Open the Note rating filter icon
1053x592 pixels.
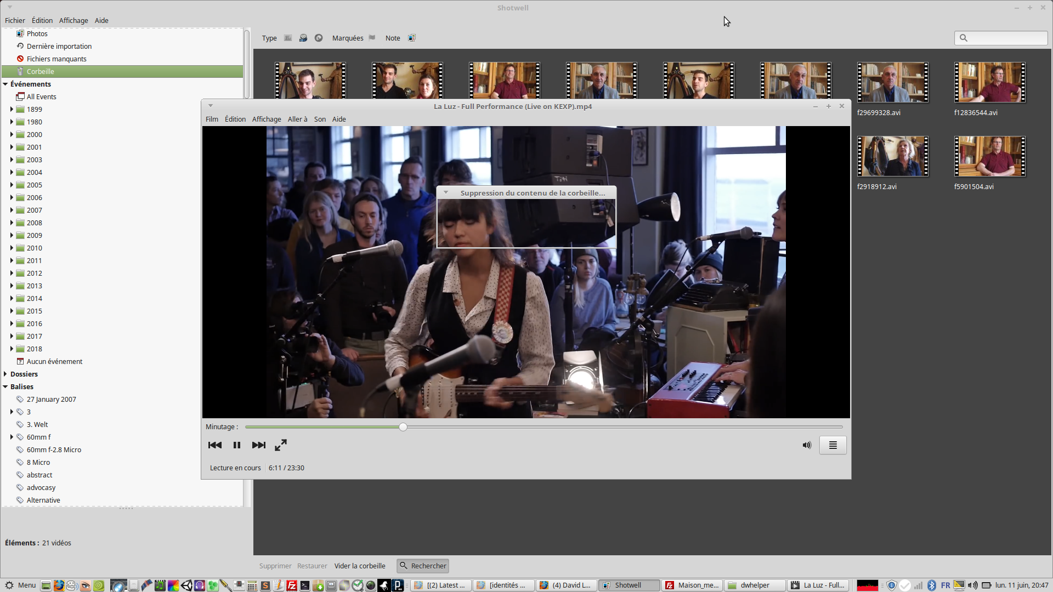click(412, 38)
